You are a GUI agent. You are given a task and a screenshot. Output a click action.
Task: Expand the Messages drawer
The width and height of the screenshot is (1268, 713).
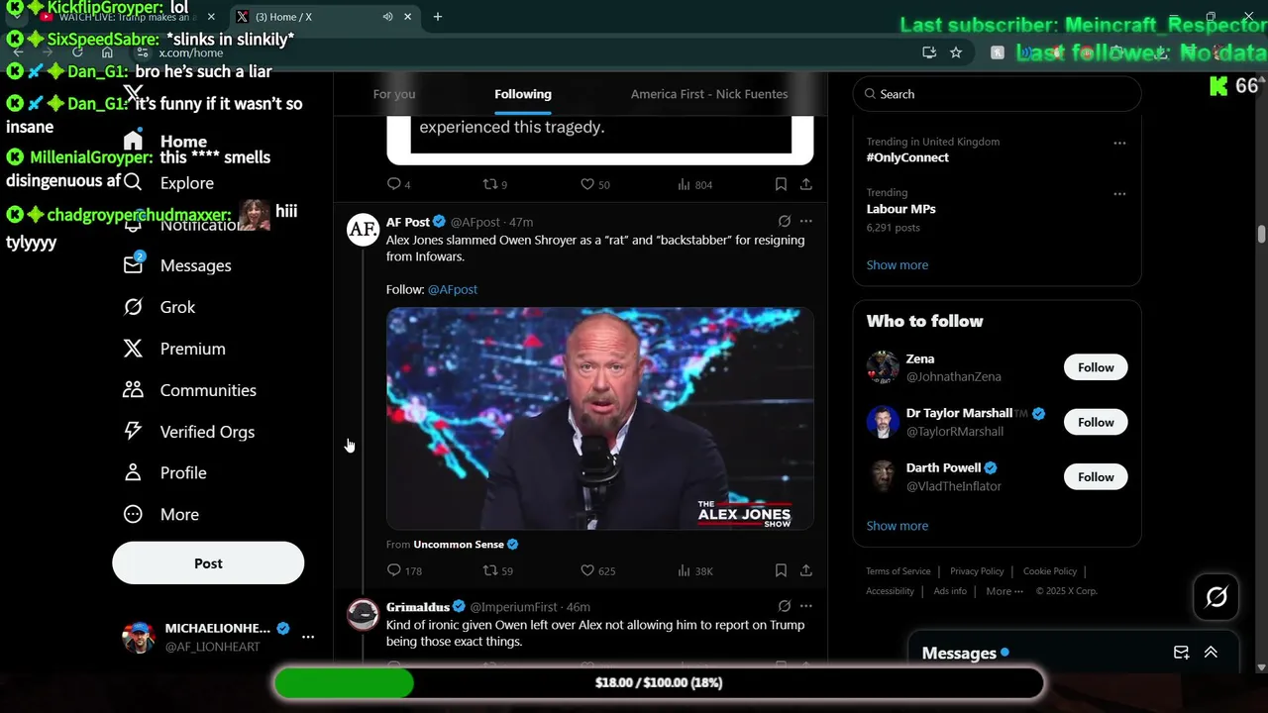coord(1211,653)
